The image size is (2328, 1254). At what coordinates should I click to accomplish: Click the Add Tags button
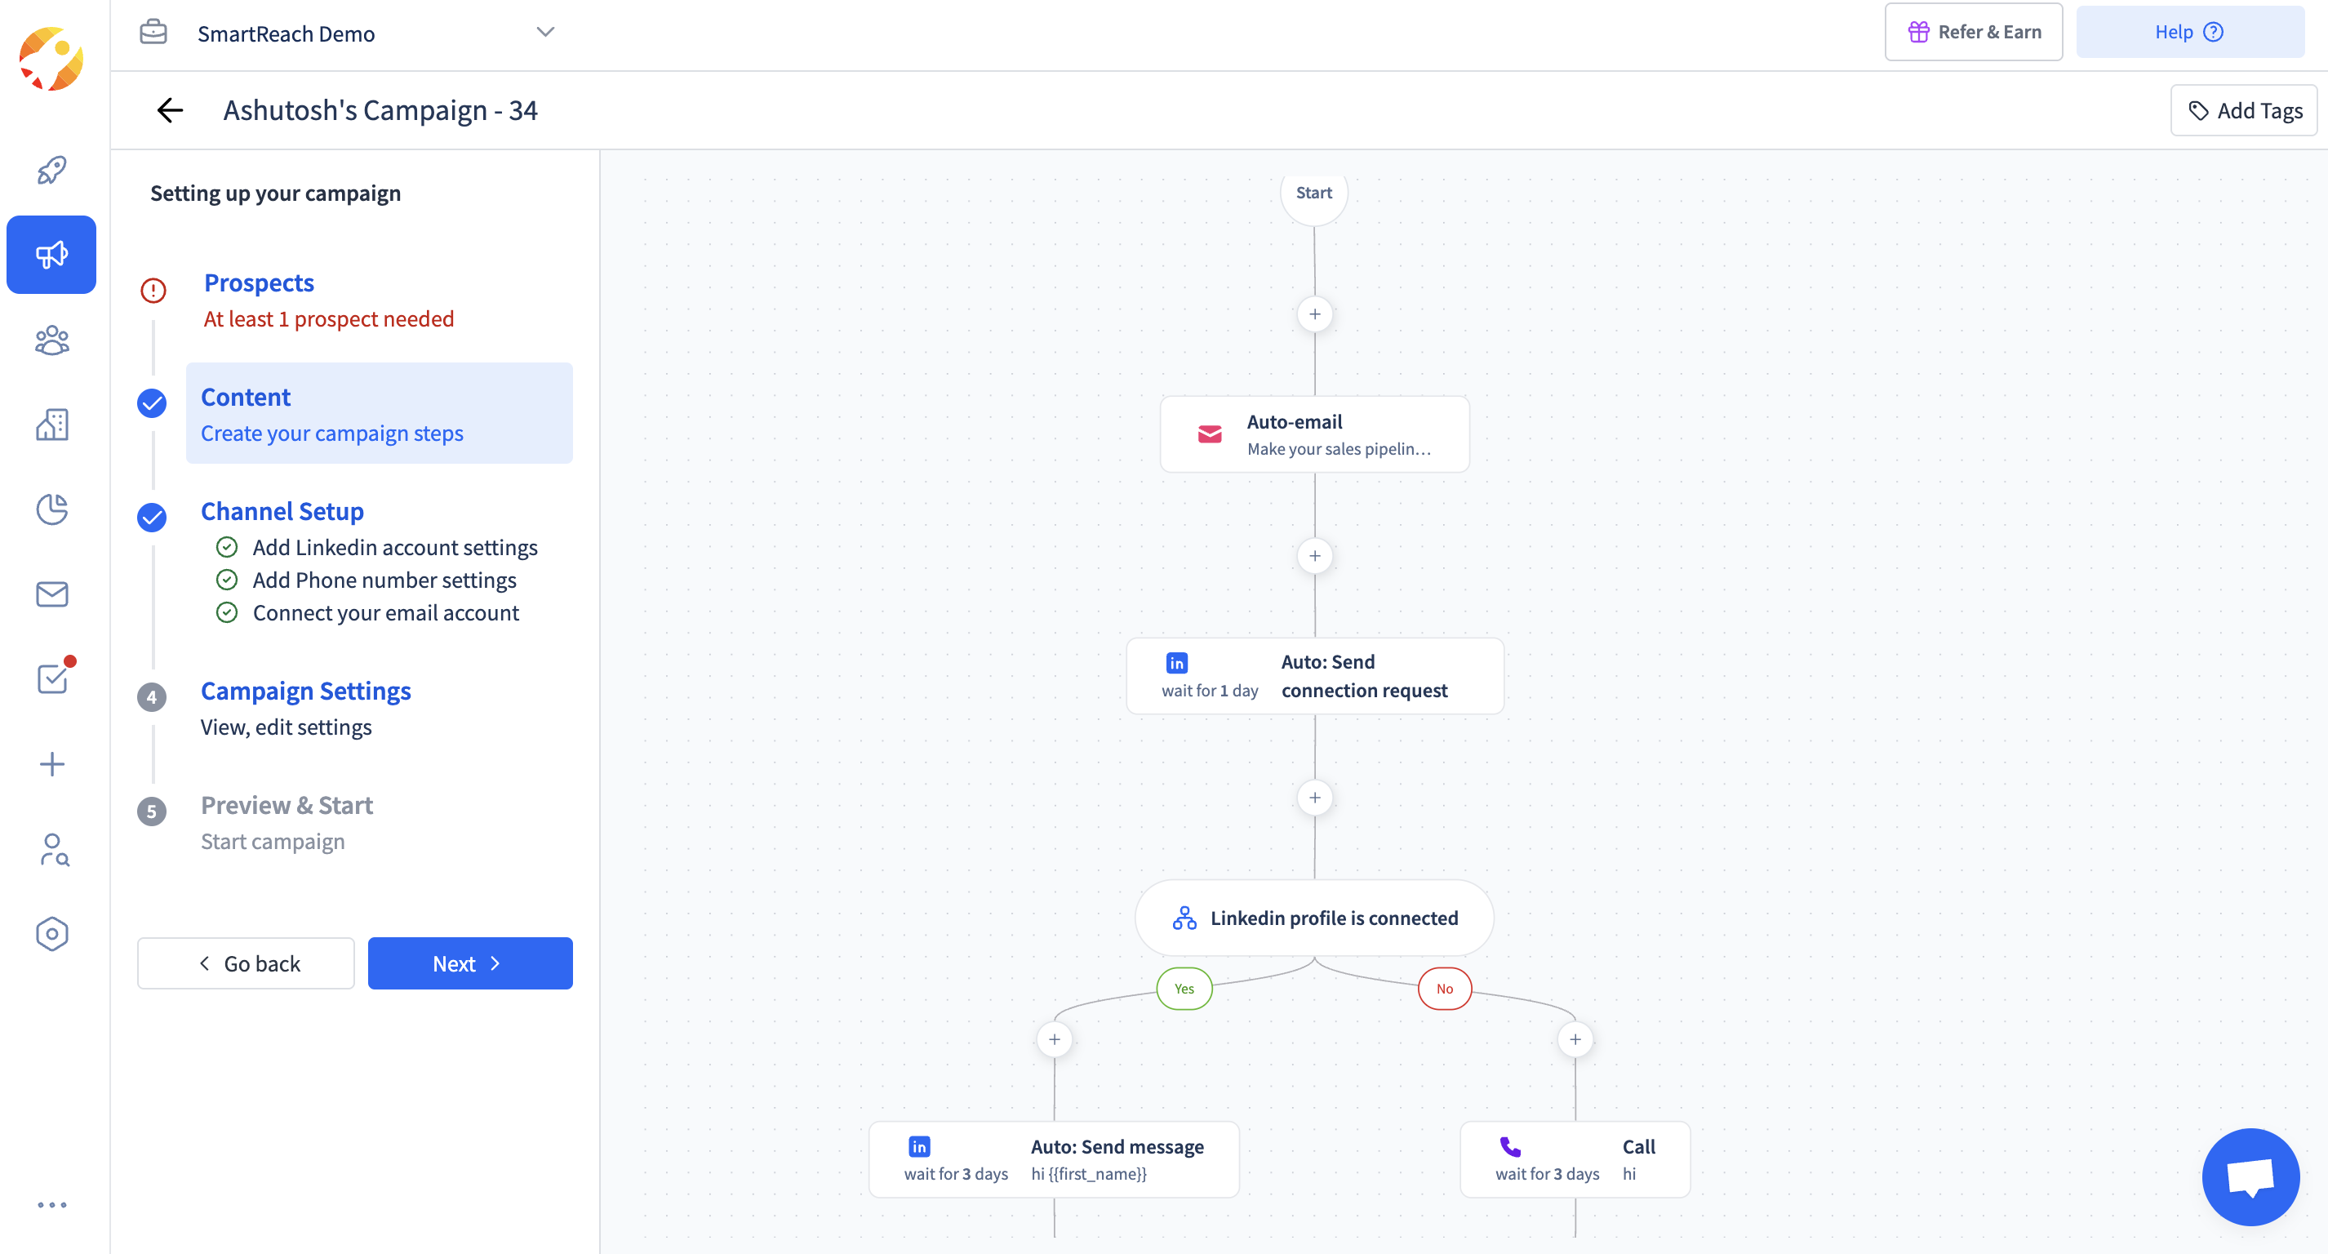pos(2244,110)
